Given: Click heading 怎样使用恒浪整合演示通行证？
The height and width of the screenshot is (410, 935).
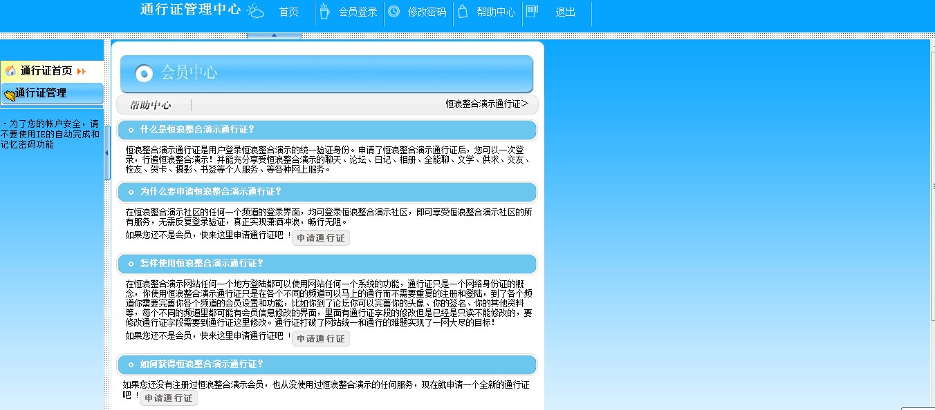Looking at the screenshot, I should (202, 264).
